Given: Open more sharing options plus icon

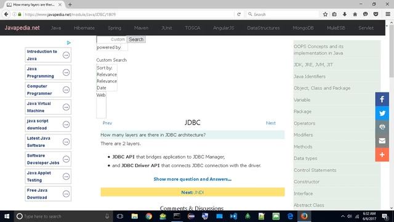Looking at the screenshot, I should (382, 155).
